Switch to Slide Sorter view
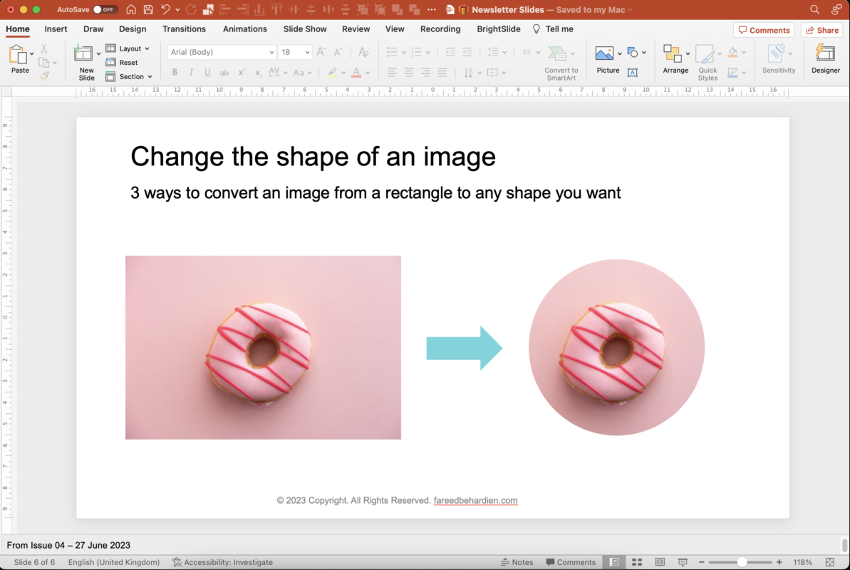Viewport: 850px width, 570px height. (x=636, y=561)
